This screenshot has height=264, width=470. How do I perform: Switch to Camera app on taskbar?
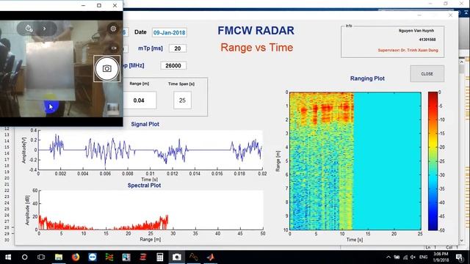click(176, 257)
